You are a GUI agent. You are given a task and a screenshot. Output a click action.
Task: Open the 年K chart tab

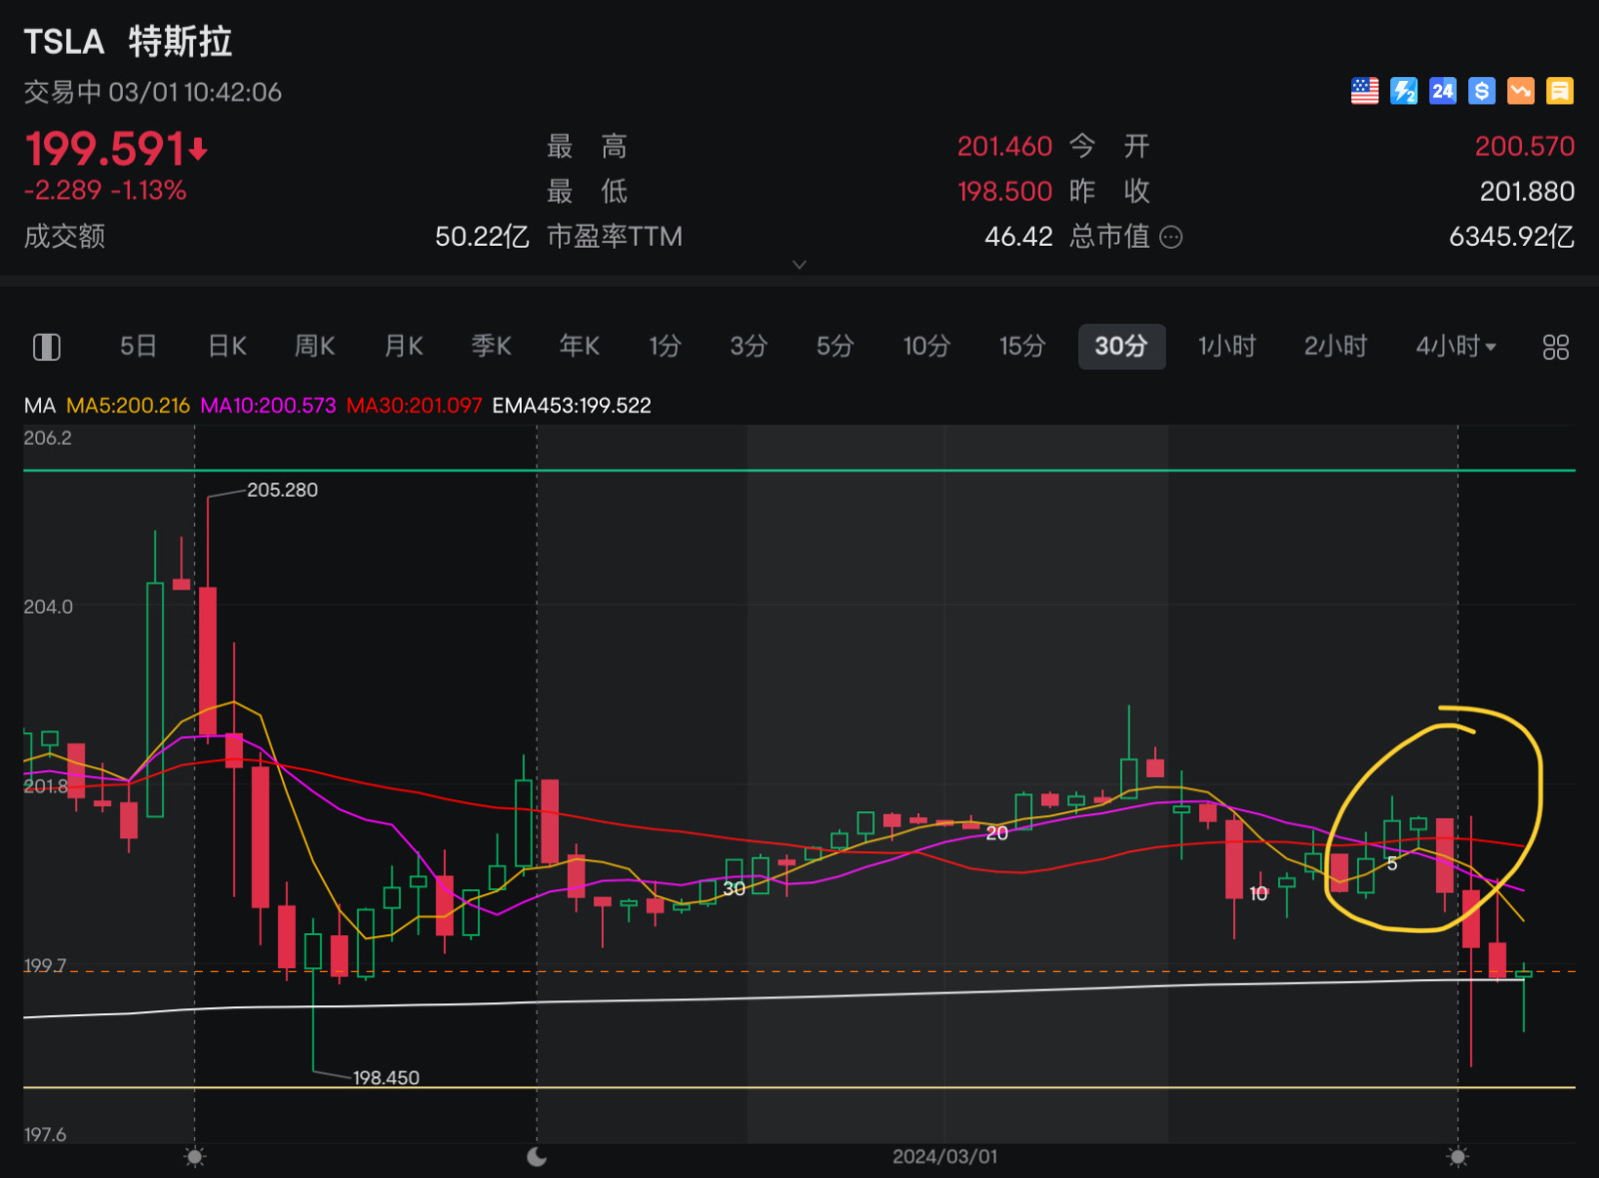coord(580,346)
